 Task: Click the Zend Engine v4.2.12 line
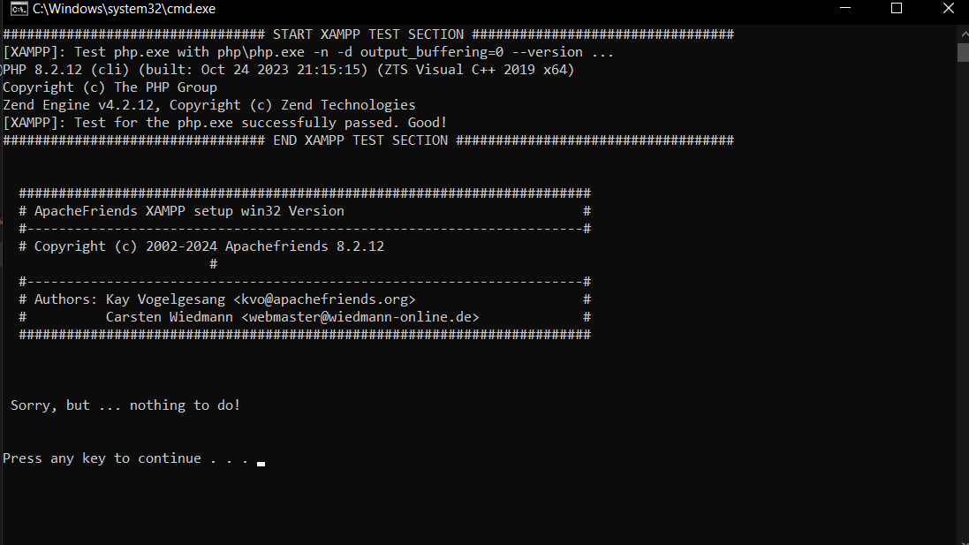click(x=208, y=105)
